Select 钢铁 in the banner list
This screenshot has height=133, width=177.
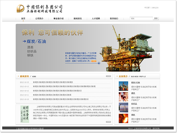pyautogui.click(x=30, y=55)
